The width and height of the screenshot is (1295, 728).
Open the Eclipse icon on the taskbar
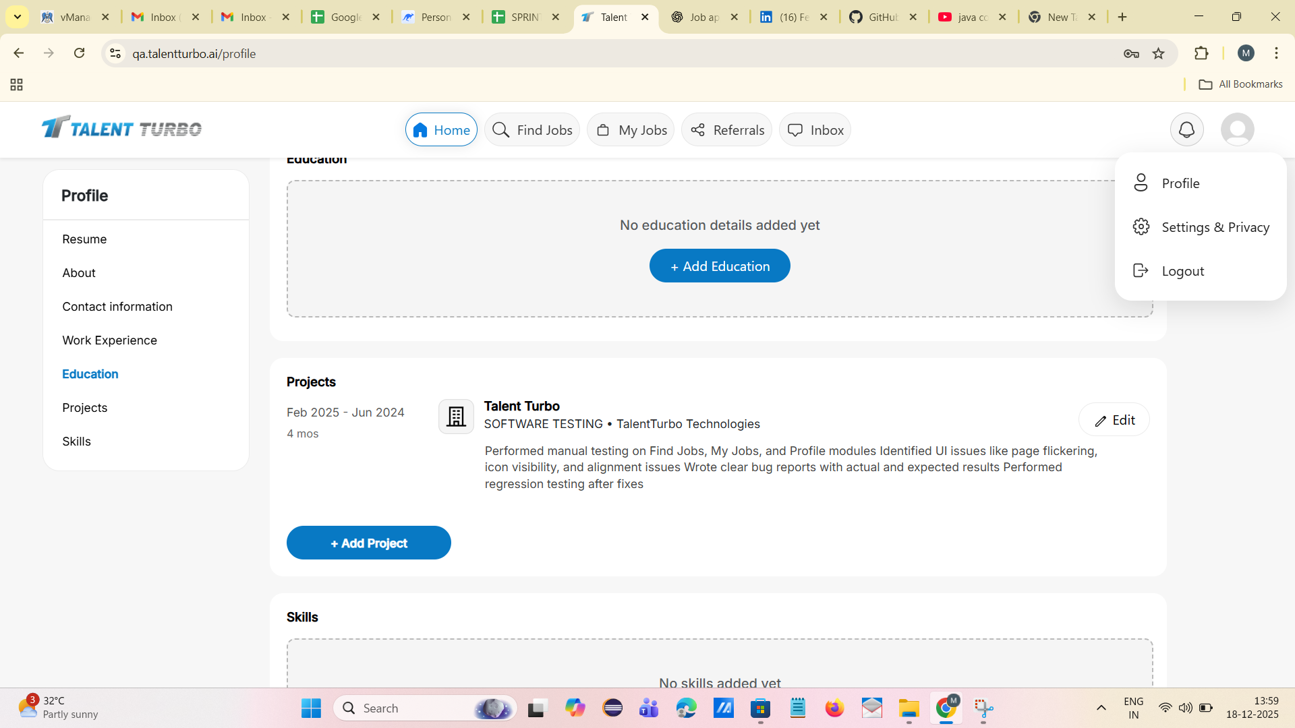tap(612, 708)
